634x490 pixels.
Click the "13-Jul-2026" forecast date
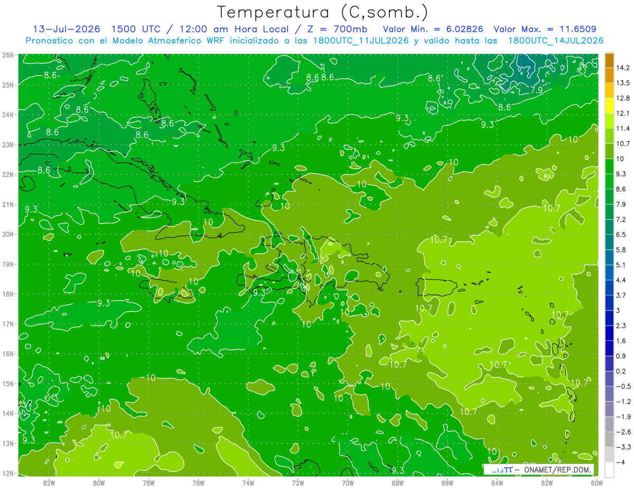click(67, 29)
